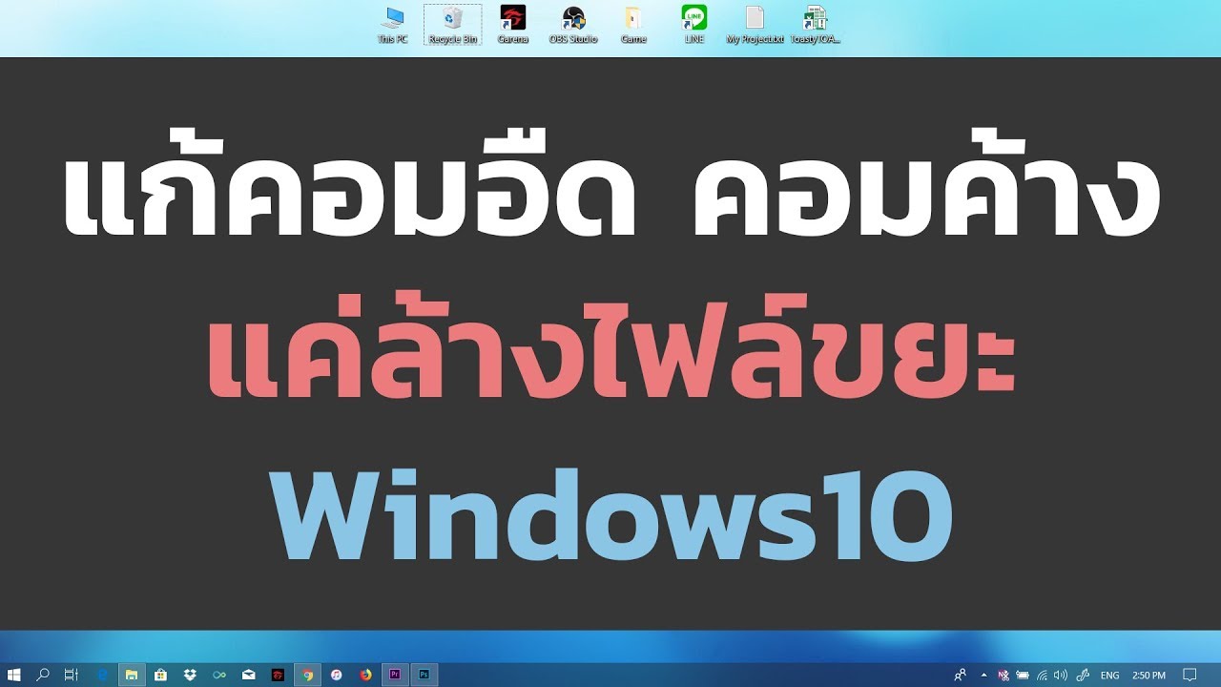Launch Microsoft Edge from taskbar
Screen dimensions: 1221x687
click(x=102, y=675)
